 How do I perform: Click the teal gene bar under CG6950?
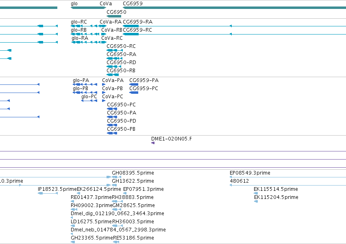(114, 16)
